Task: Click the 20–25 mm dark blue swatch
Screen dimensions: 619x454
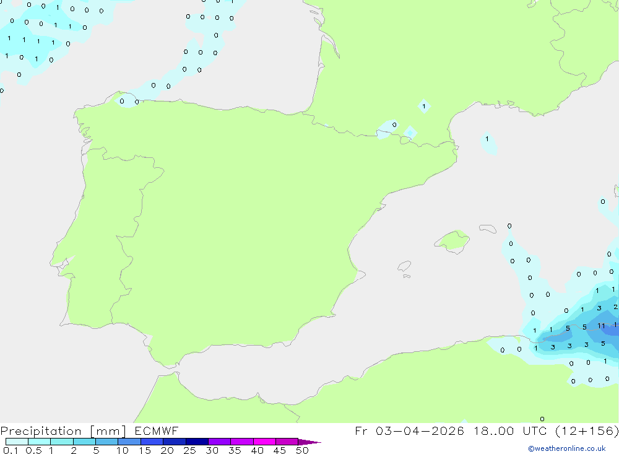Action: (174, 442)
